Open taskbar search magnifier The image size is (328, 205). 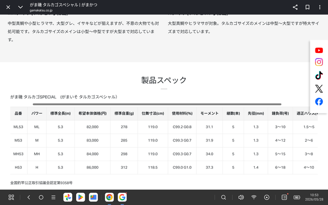point(224,197)
